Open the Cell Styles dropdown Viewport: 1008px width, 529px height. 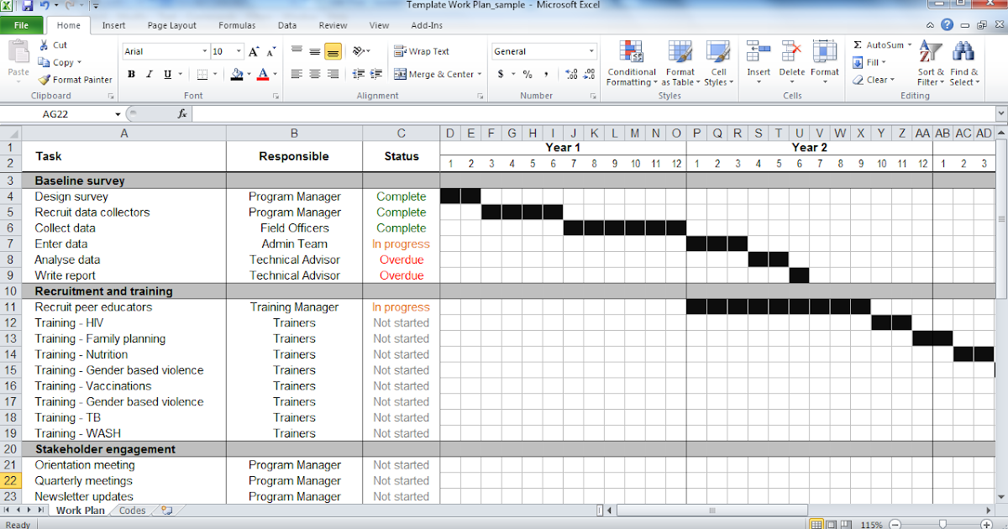click(718, 63)
